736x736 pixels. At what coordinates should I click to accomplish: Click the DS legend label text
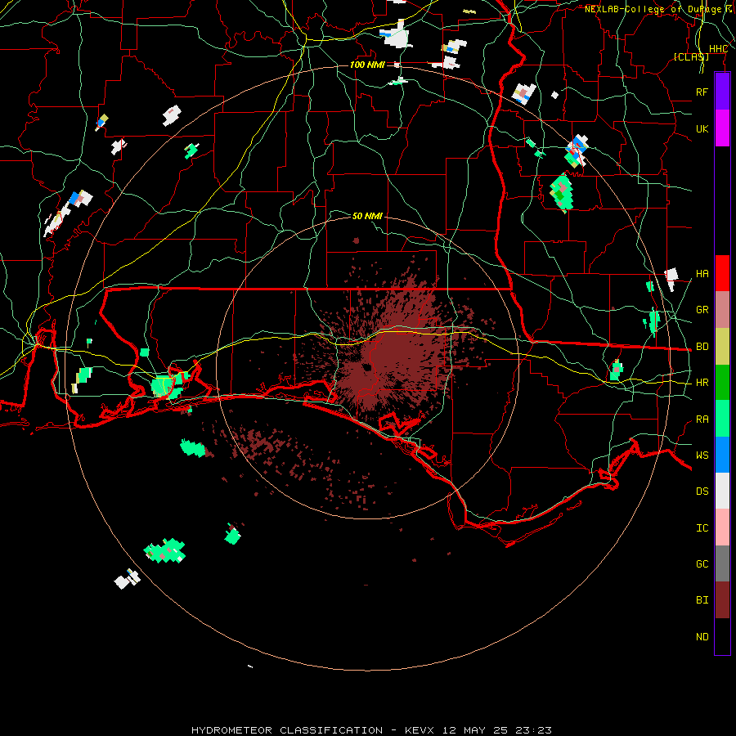[x=702, y=491]
